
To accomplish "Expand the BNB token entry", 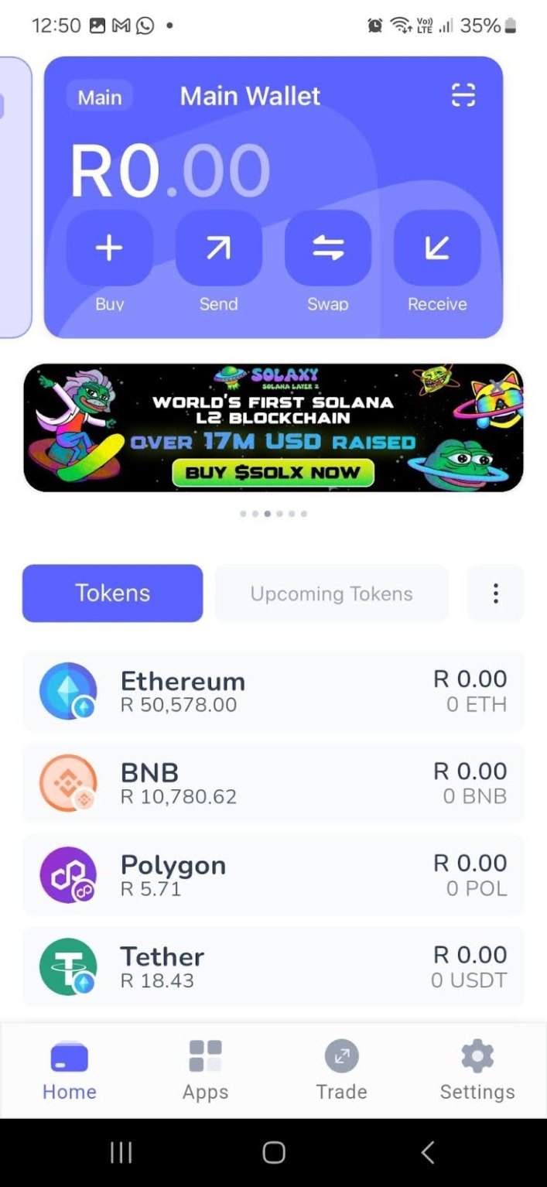I will (x=273, y=782).
